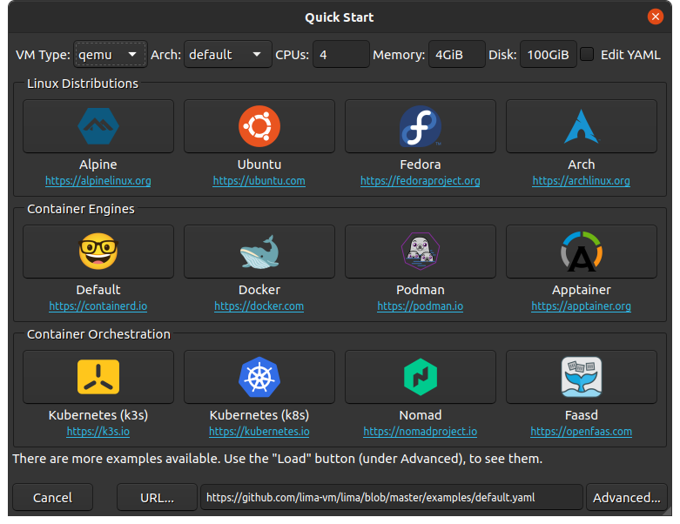Visit the nomadproject.io link

pos(421,431)
